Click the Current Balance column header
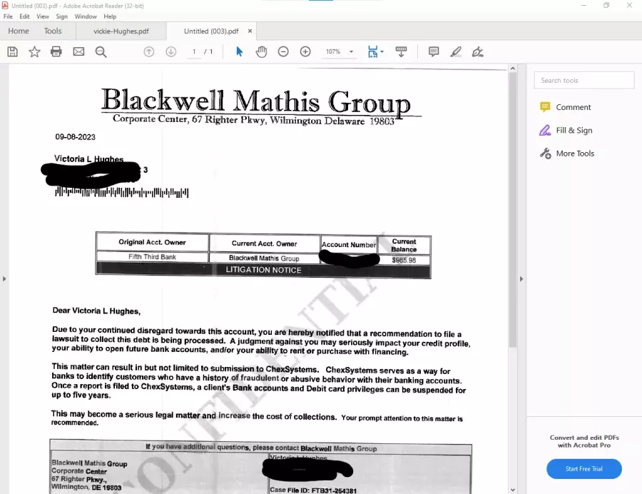 404,246
